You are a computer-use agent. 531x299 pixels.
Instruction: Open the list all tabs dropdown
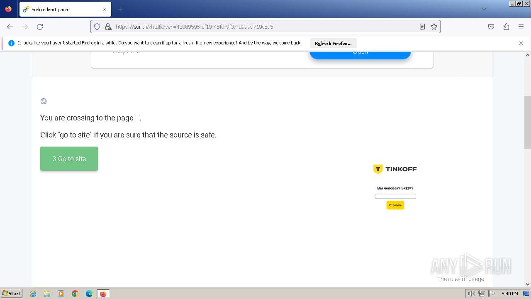(x=484, y=9)
